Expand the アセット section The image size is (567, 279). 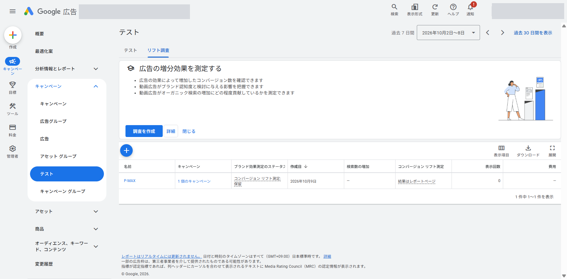coord(96,211)
